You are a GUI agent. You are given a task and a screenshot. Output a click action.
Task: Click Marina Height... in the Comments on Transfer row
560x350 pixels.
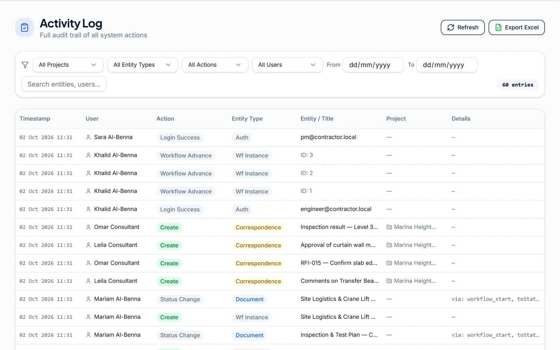pos(415,281)
